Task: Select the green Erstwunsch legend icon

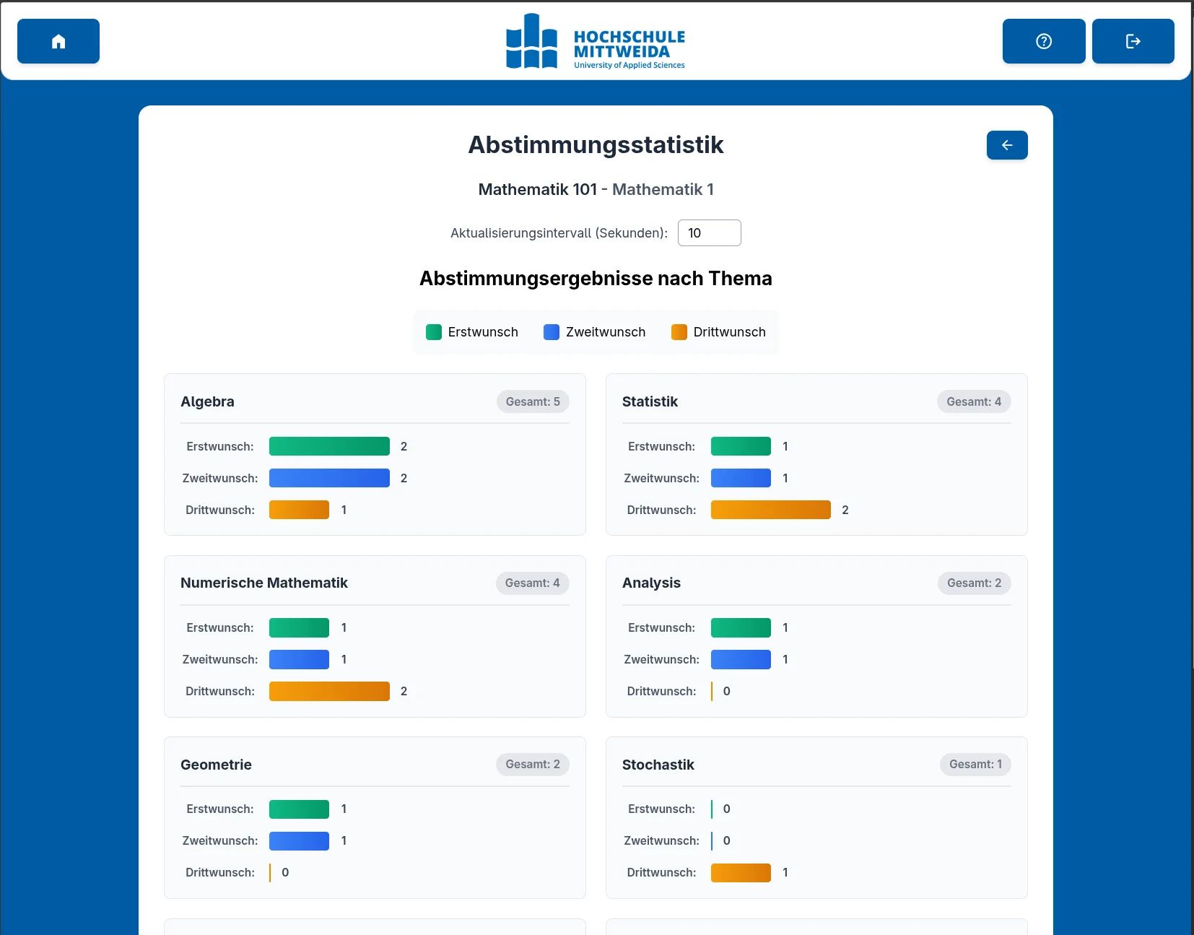Action: pos(433,332)
